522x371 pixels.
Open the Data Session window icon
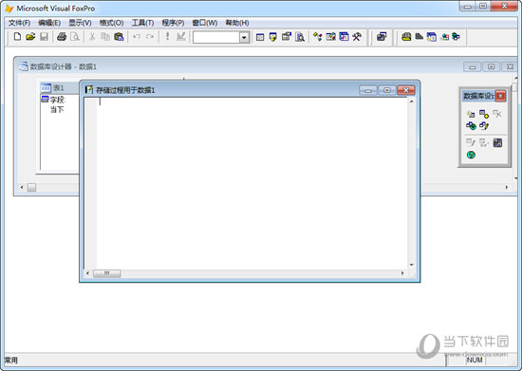(x=273, y=37)
